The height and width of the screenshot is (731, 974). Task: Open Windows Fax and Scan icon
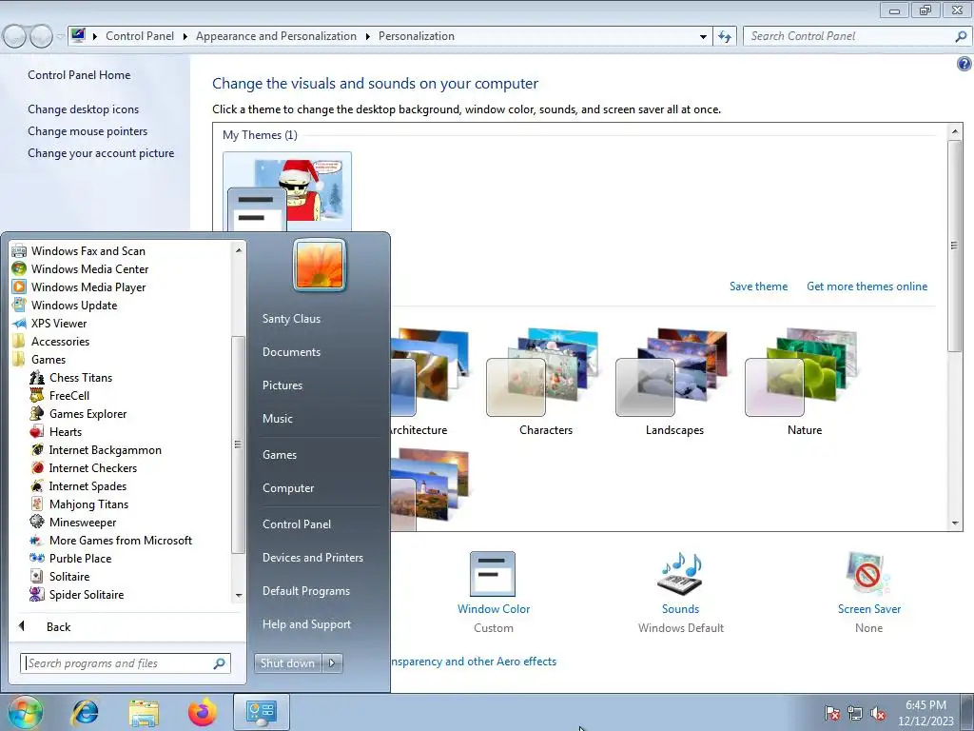tap(19, 251)
